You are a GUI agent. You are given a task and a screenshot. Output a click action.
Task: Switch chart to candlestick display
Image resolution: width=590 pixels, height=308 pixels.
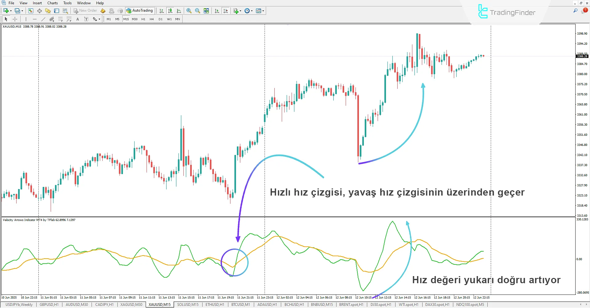171,11
